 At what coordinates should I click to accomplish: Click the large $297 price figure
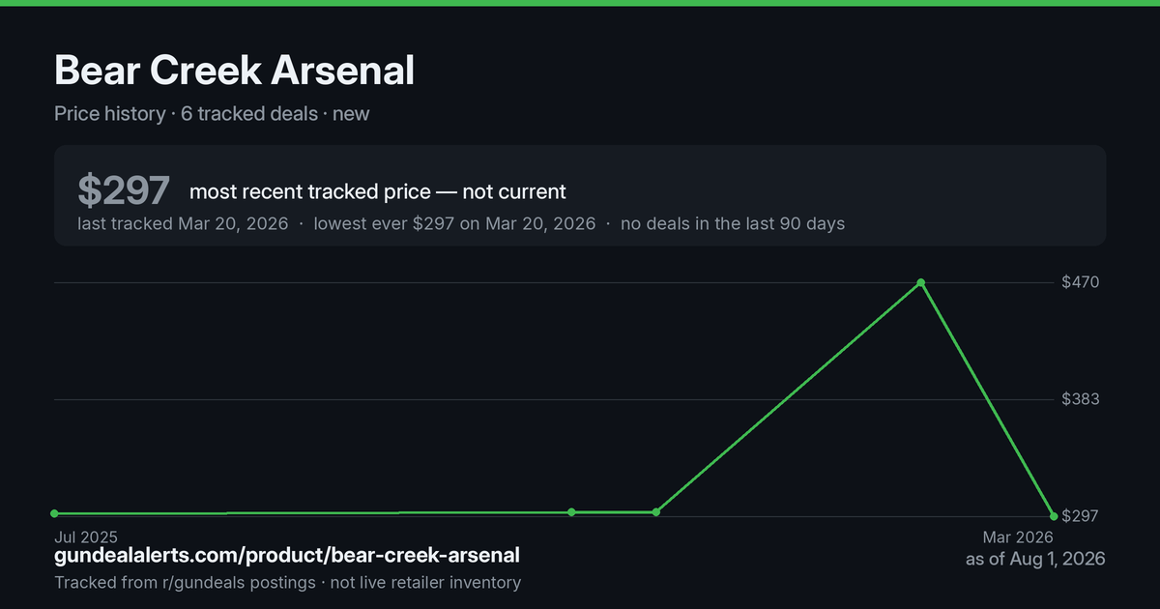(124, 190)
